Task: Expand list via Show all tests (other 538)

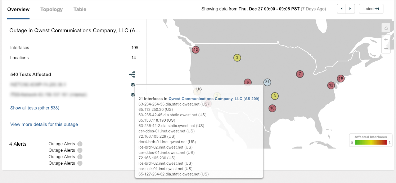Action: pyautogui.click(x=35, y=108)
